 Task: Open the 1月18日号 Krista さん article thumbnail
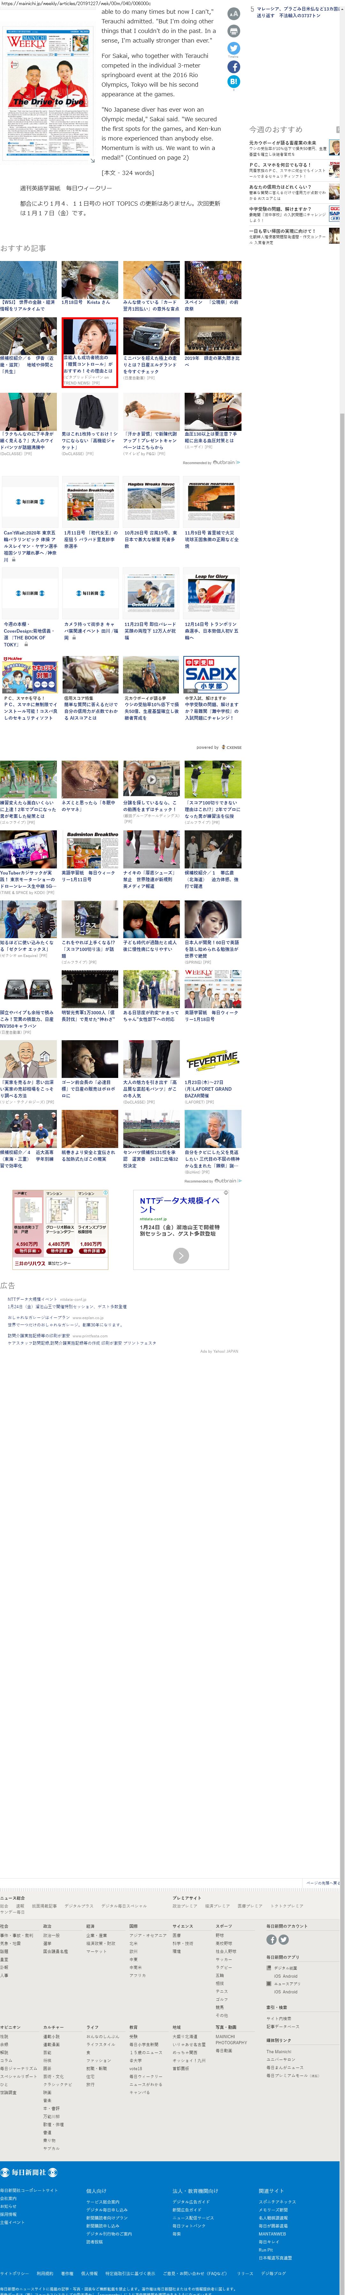click(x=90, y=280)
